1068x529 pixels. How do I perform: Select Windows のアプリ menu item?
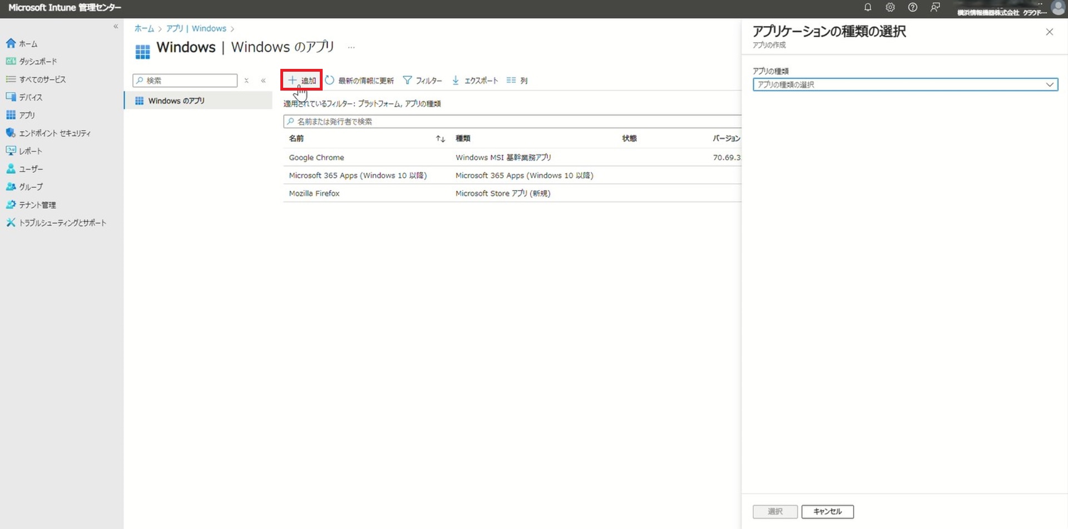(x=198, y=101)
